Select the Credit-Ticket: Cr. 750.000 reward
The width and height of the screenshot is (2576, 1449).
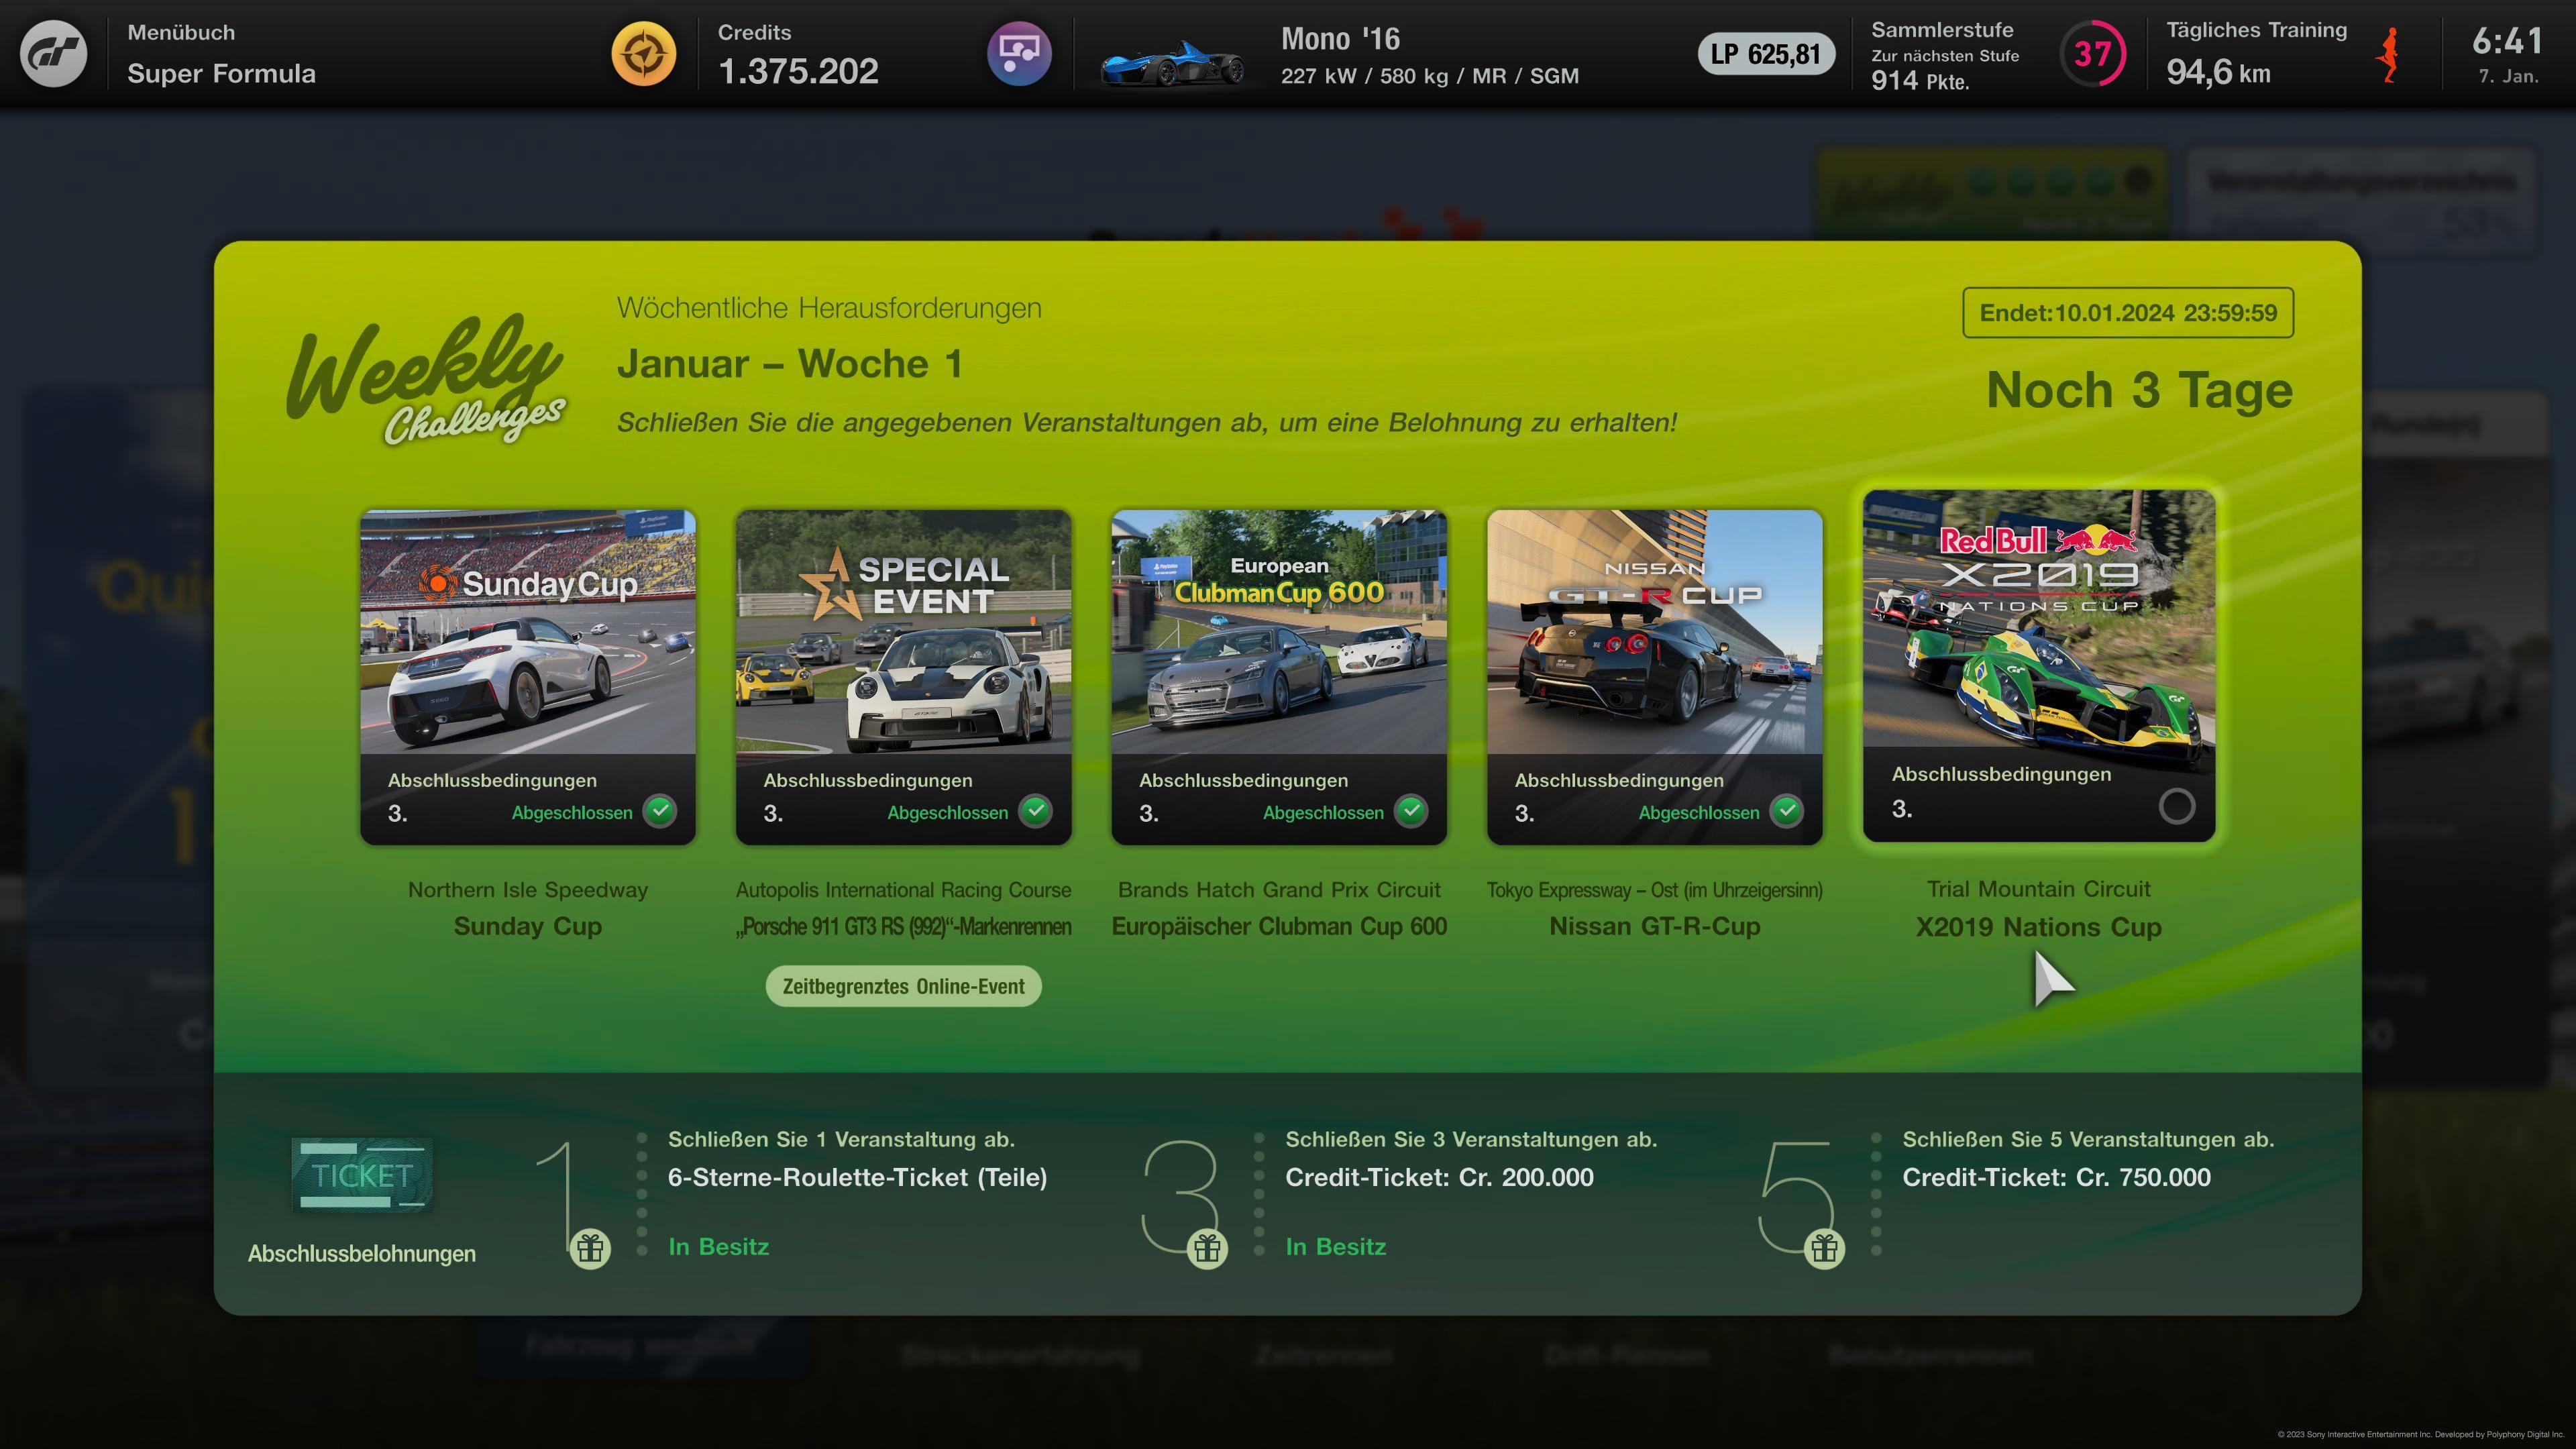coord(2056,1177)
